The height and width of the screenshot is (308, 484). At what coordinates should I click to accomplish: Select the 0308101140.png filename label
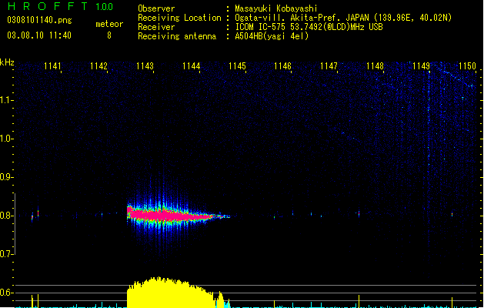coord(39,20)
